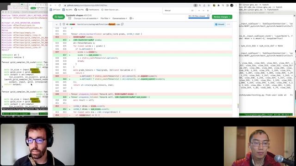Click the right terminal window's status line
The width and height of the screenshot is (296, 166).
point(266,114)
